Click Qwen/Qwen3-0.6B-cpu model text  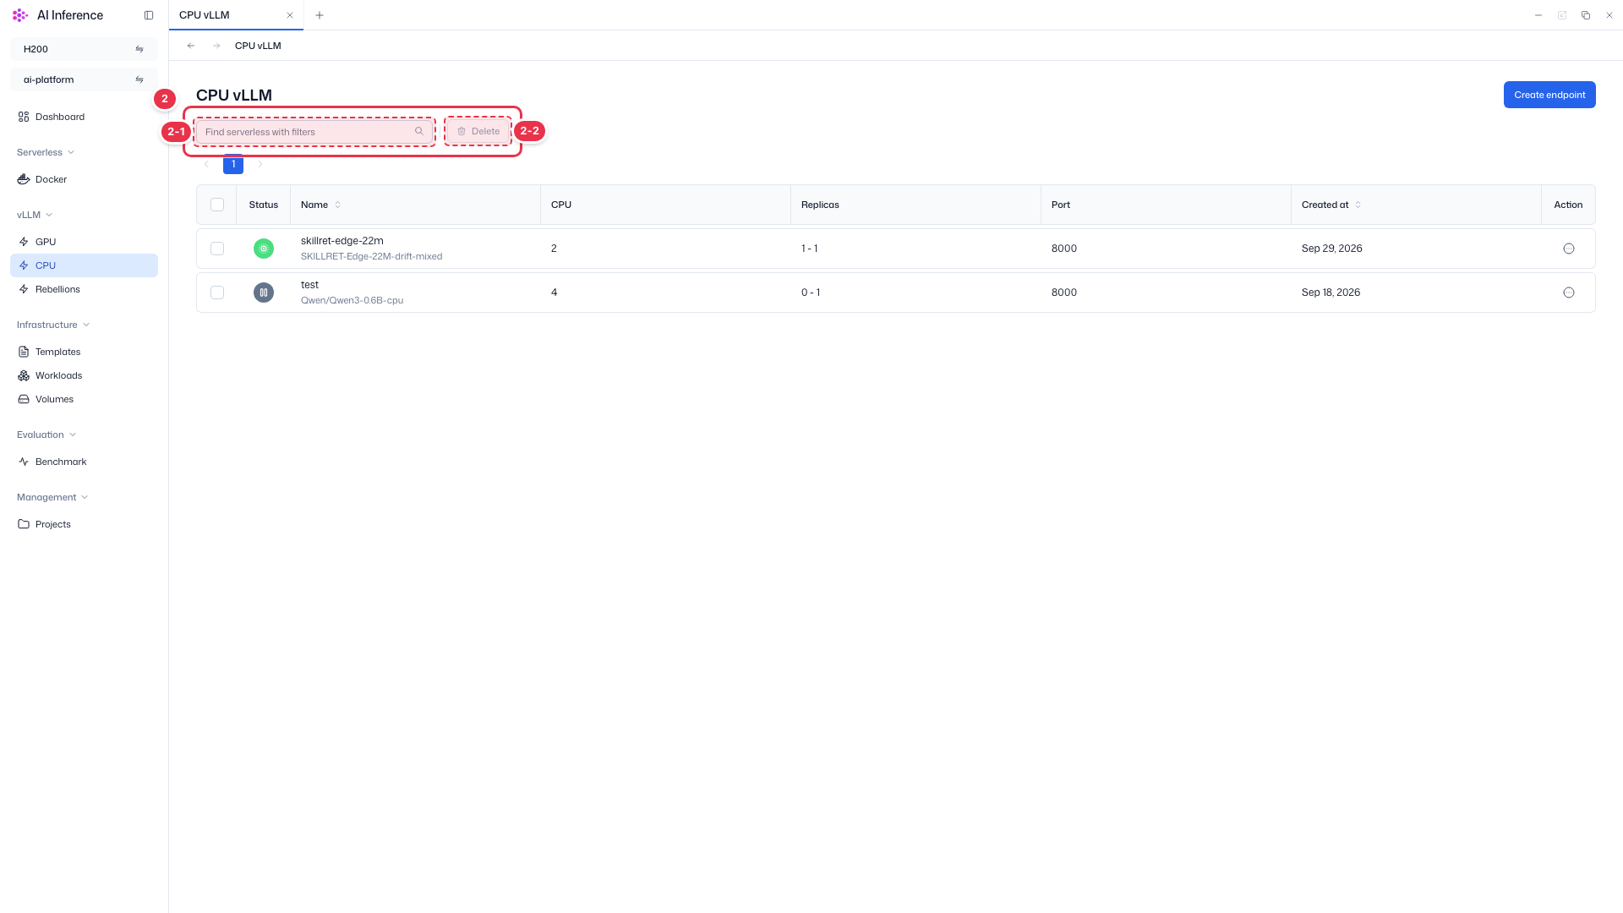(352, 300)
